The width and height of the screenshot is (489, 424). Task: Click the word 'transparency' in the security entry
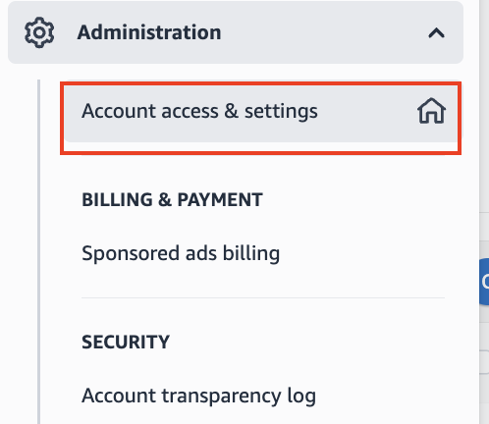(221, 397)
